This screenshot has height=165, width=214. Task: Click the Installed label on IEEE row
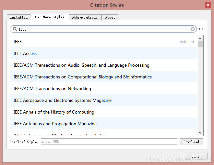(186, 41)
